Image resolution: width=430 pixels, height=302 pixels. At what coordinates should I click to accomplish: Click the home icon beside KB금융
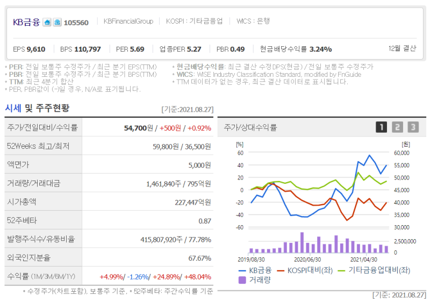pos(47,22)
